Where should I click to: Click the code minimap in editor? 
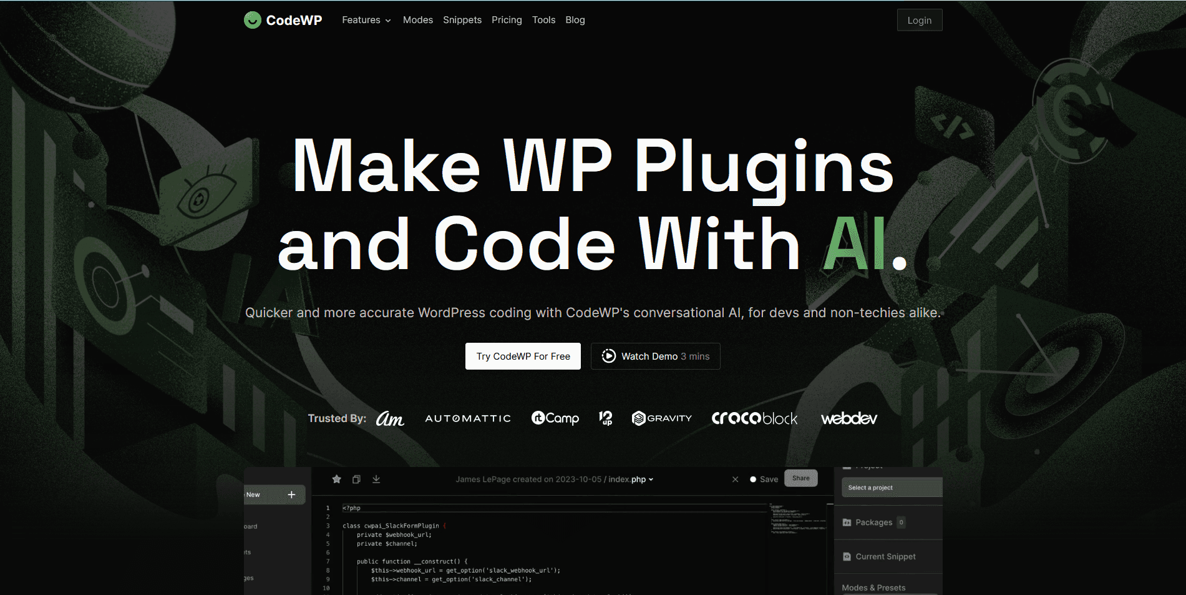point(798,519)
